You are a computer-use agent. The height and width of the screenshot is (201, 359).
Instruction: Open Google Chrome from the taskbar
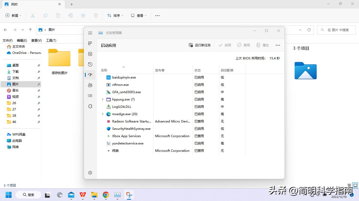[106, 195]
